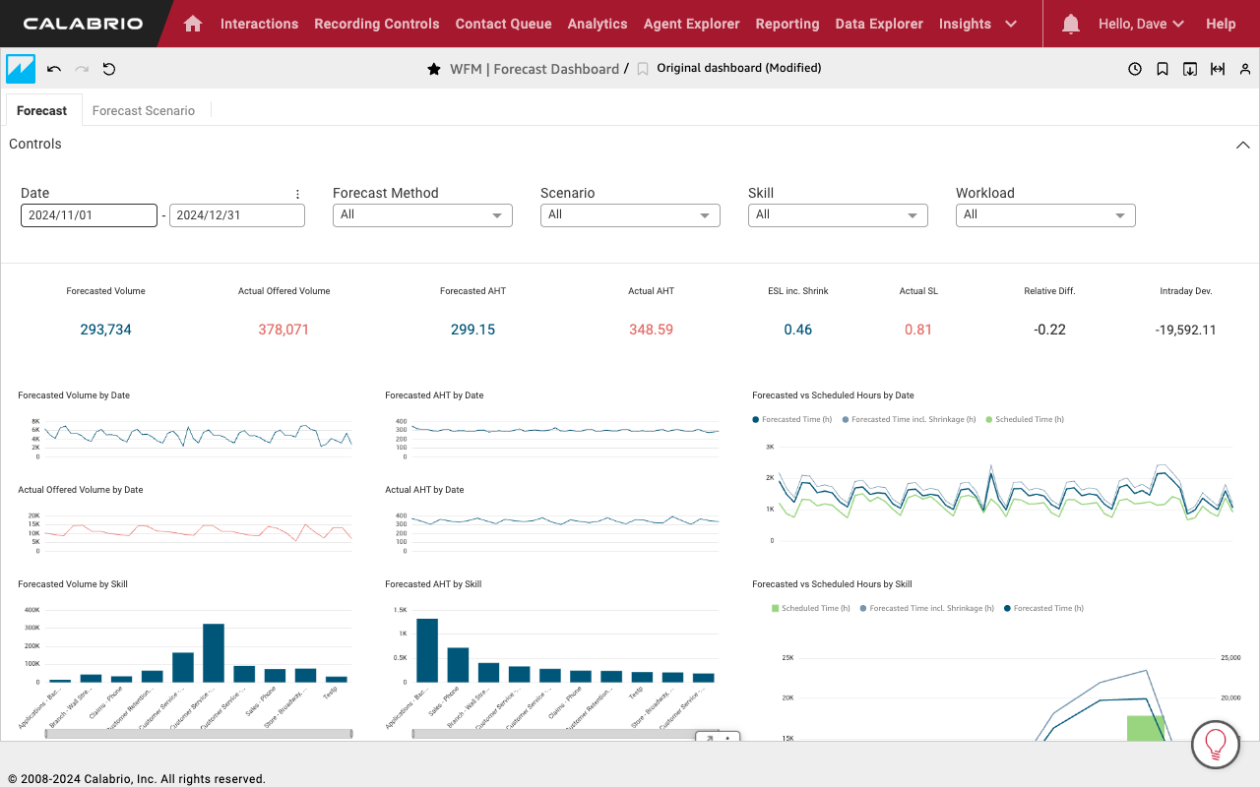Open the red lightbulb help widget

1215,745
